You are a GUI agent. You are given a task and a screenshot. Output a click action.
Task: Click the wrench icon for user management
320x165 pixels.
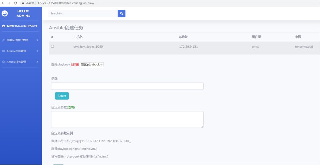coord(3,40)
